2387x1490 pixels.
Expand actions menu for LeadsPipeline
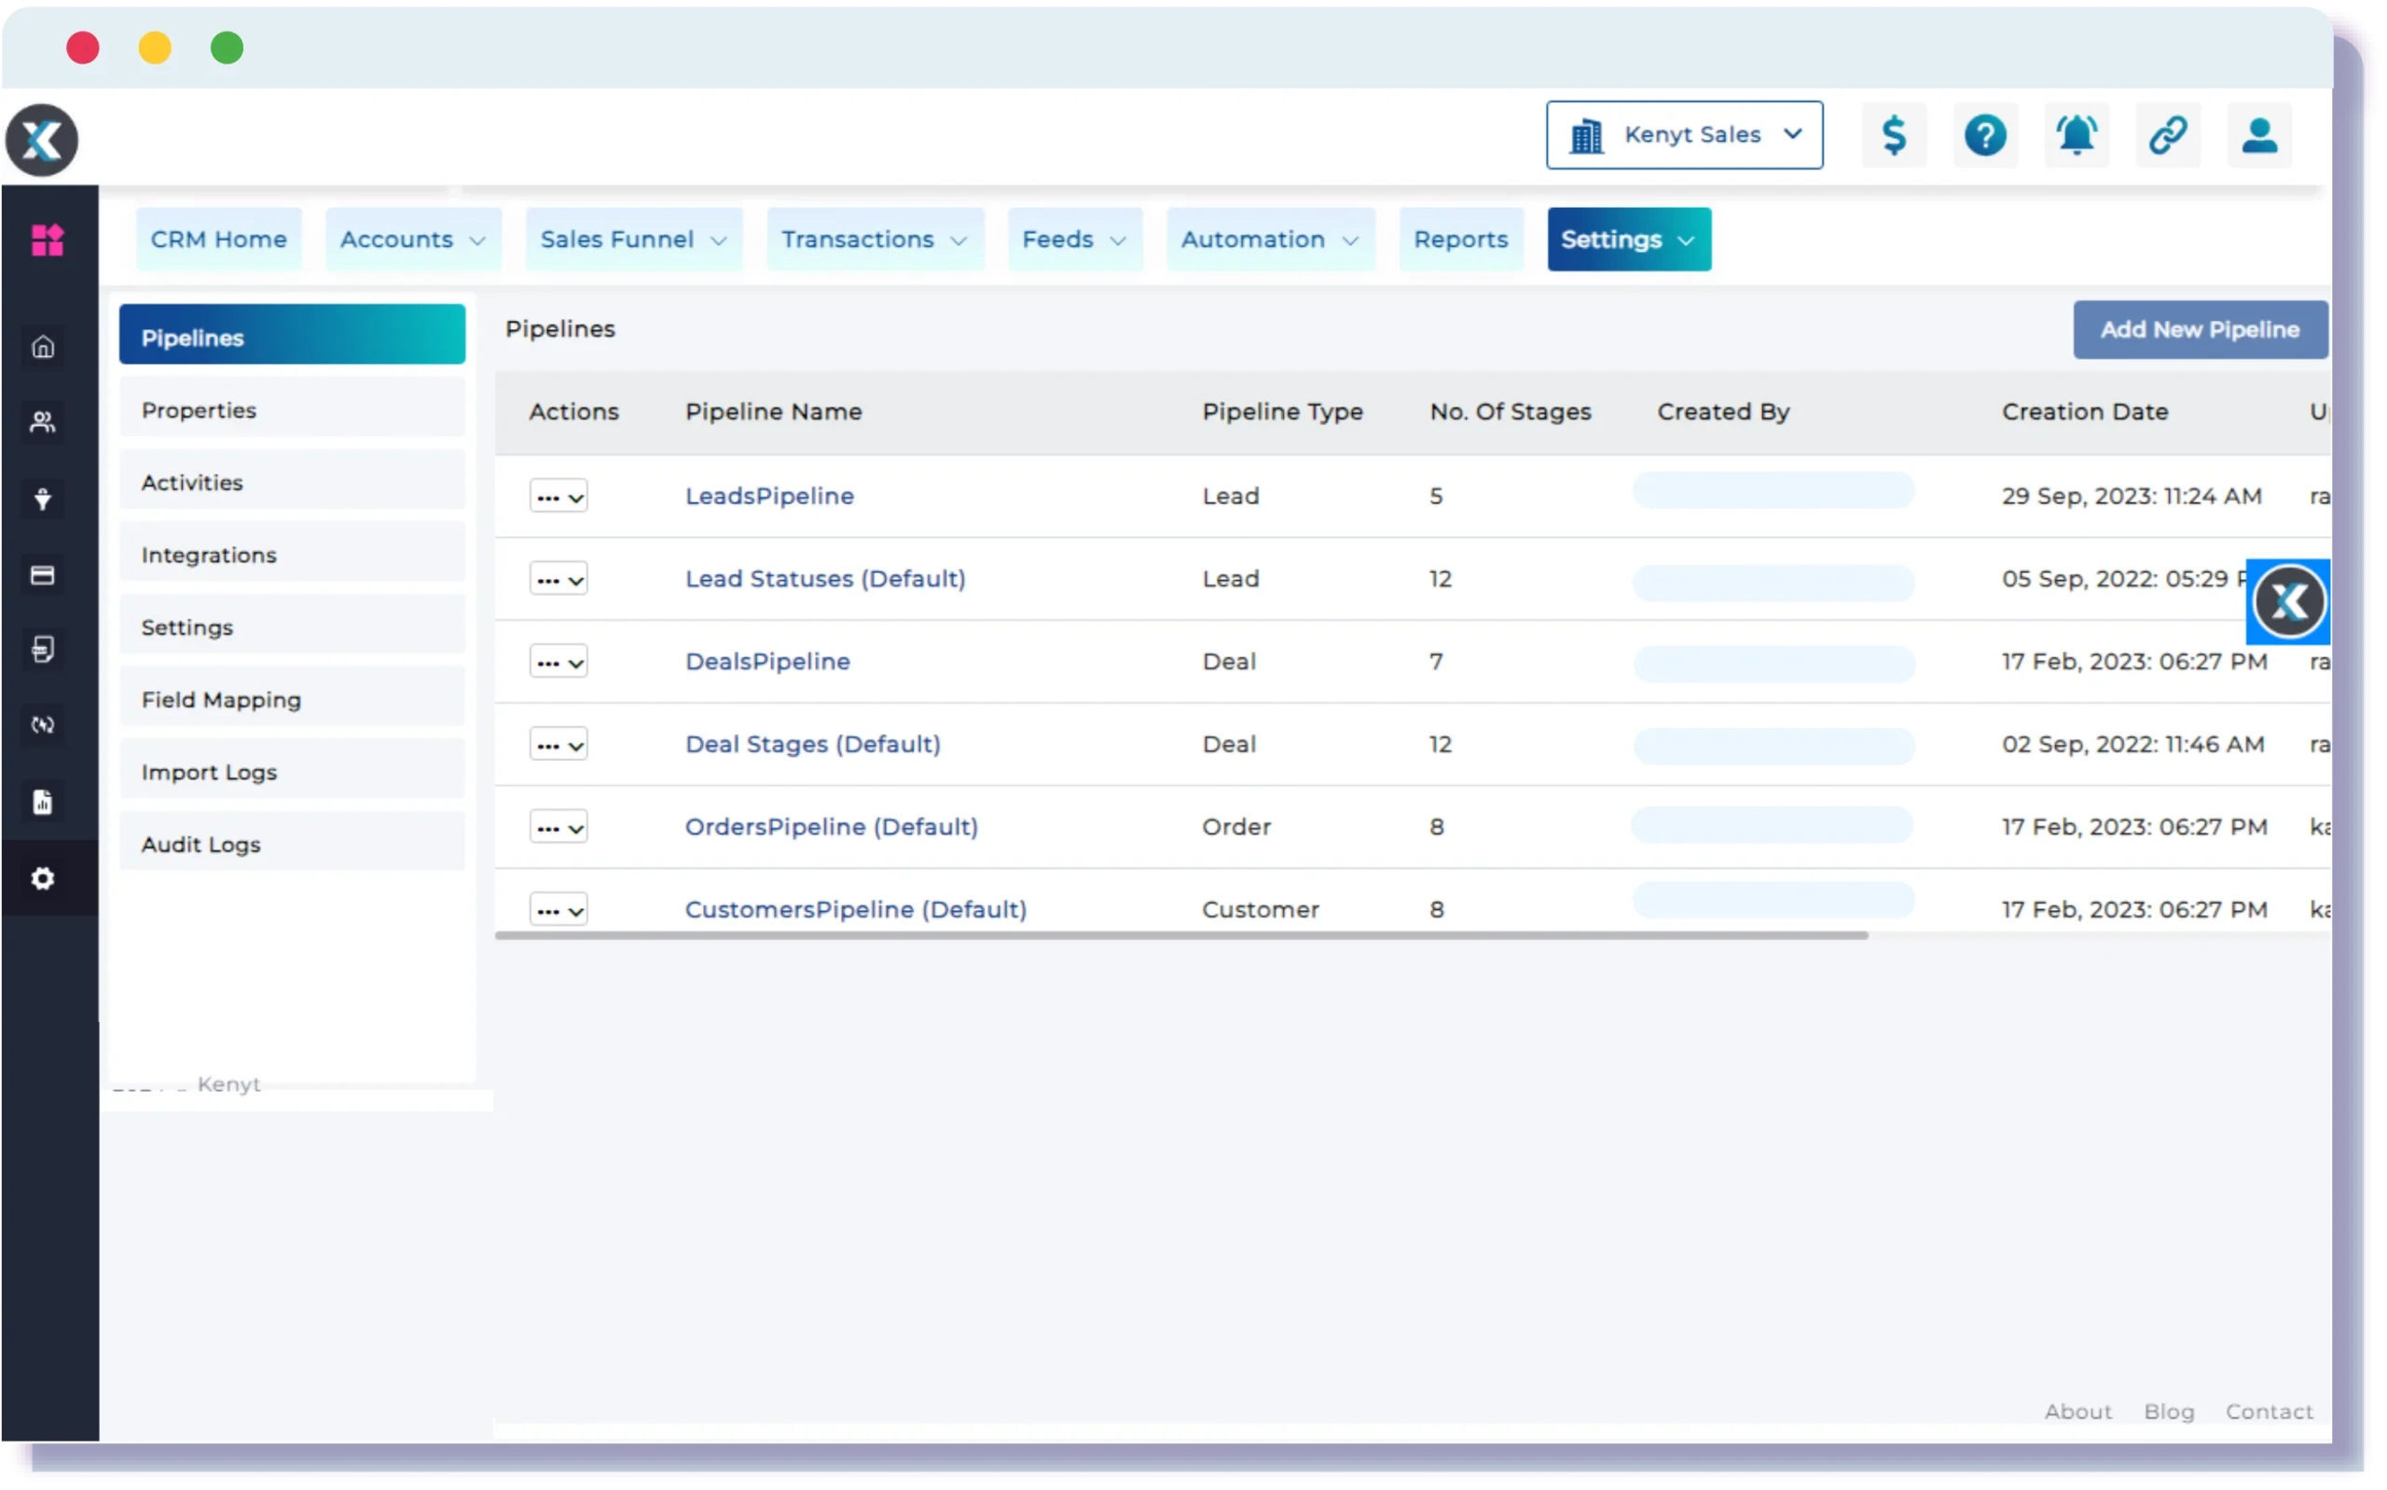(558, 496)
